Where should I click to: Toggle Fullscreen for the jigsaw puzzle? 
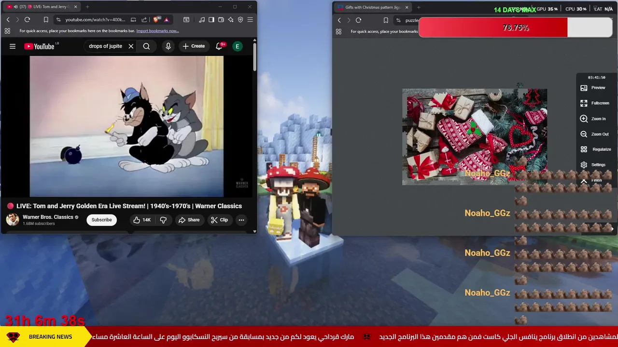tap(594, 103)
